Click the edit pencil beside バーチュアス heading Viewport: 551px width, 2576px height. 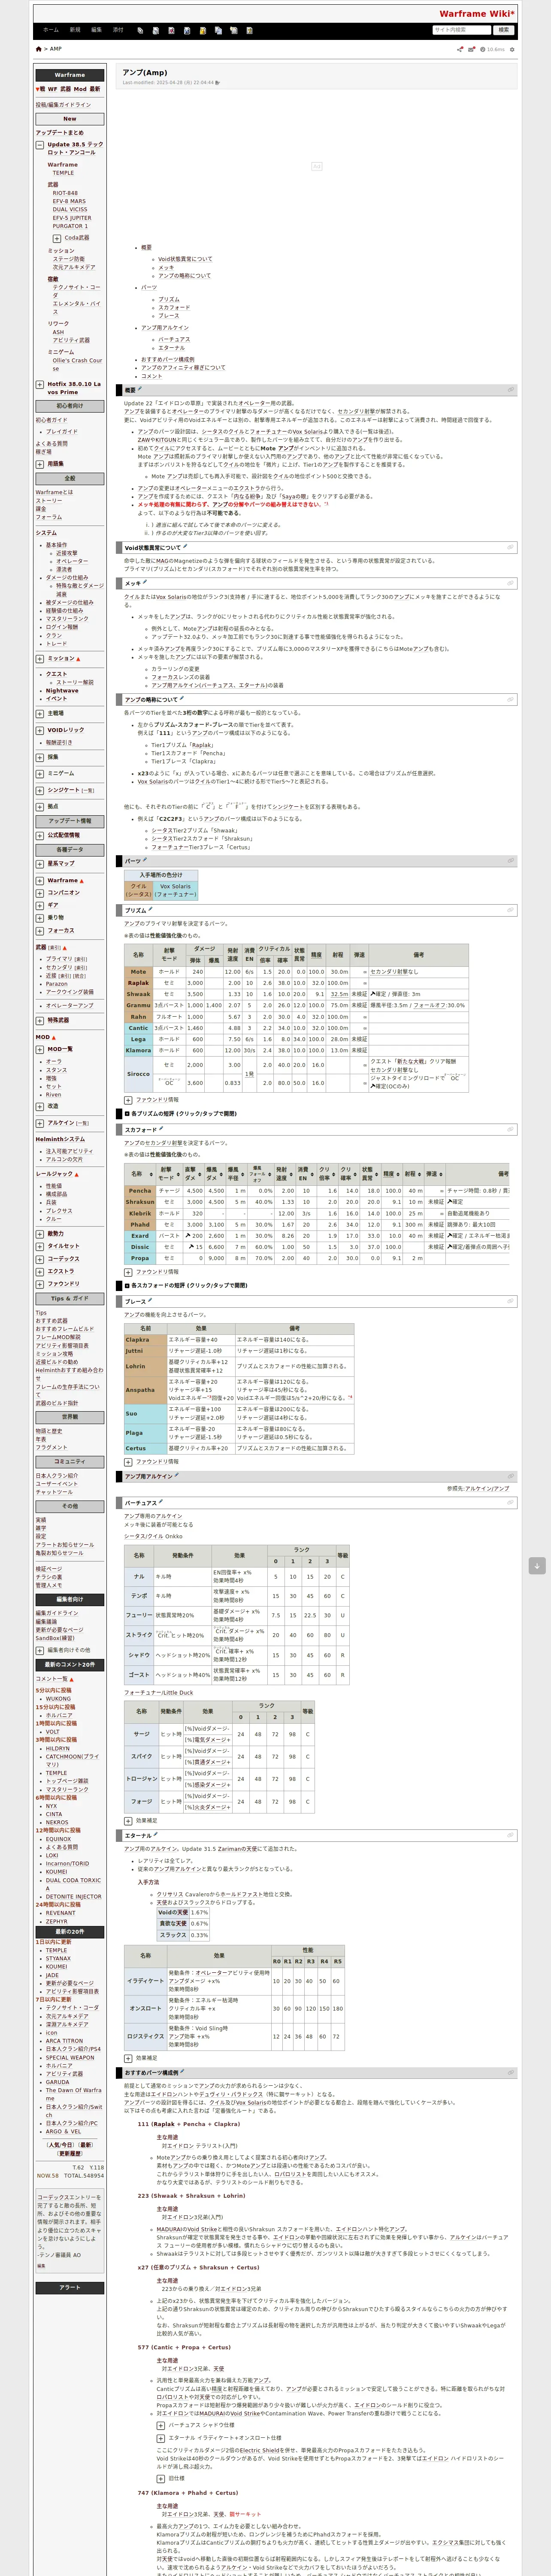[x=161, y=1501]
